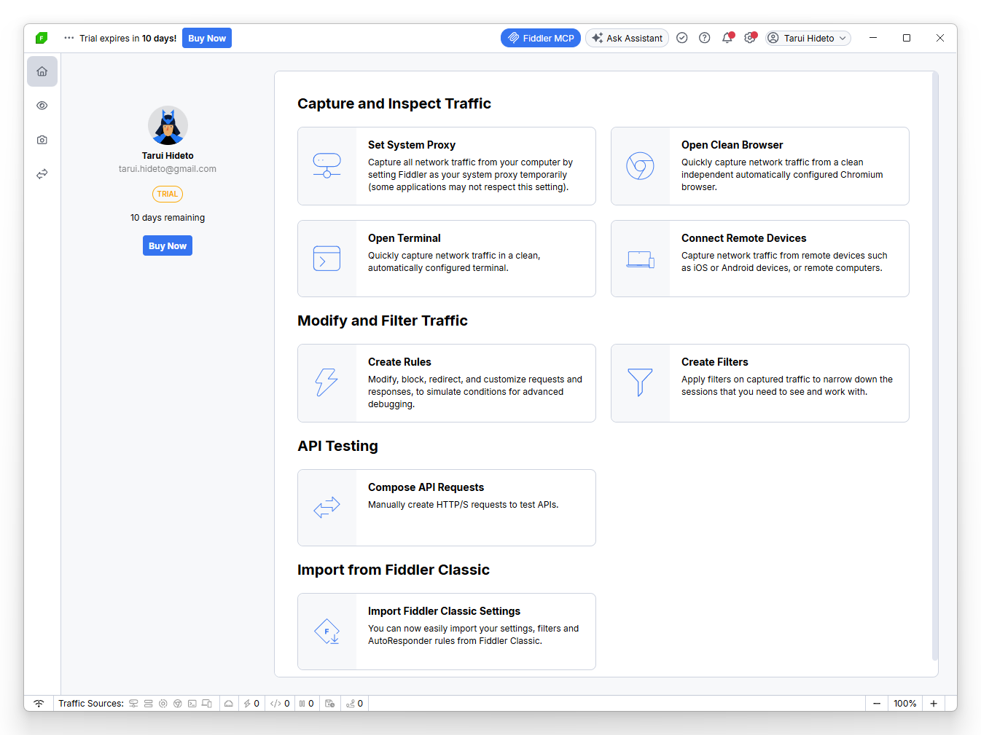Image resolution: width=981 pixels, height=735 pixels.
Task: Click the home page vertical scrollbar
Action: click(935, 366)
